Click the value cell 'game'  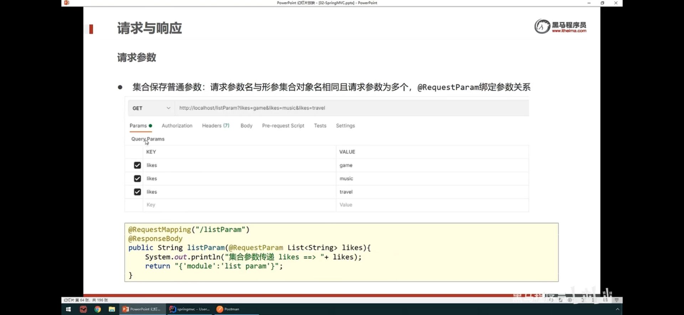pos(346,165)
